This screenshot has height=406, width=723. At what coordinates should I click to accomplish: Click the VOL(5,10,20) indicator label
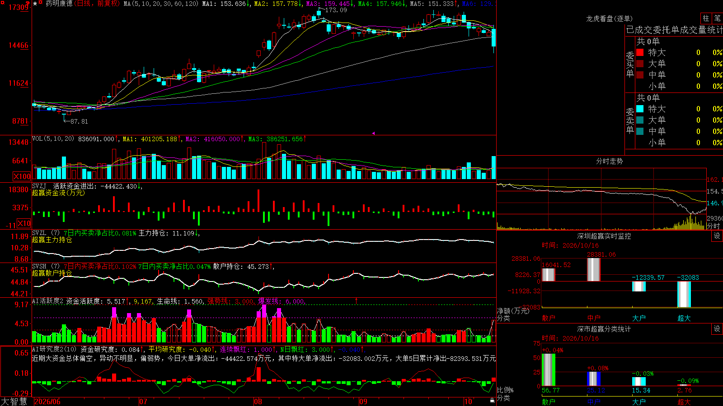click(x=53, y=138)
